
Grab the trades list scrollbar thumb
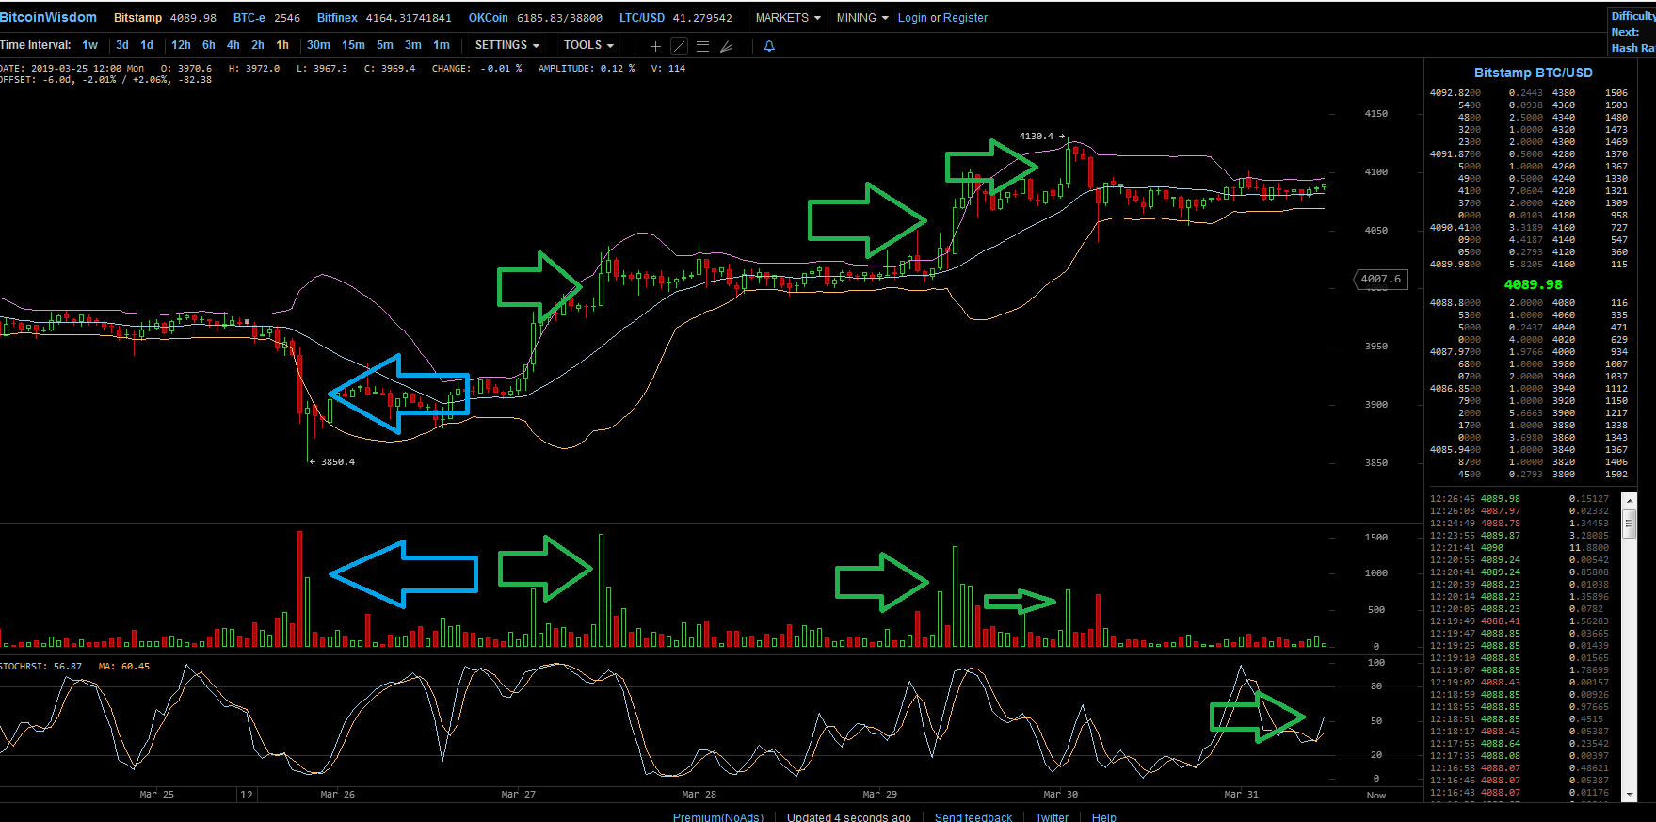click(x=1630, y=522)
